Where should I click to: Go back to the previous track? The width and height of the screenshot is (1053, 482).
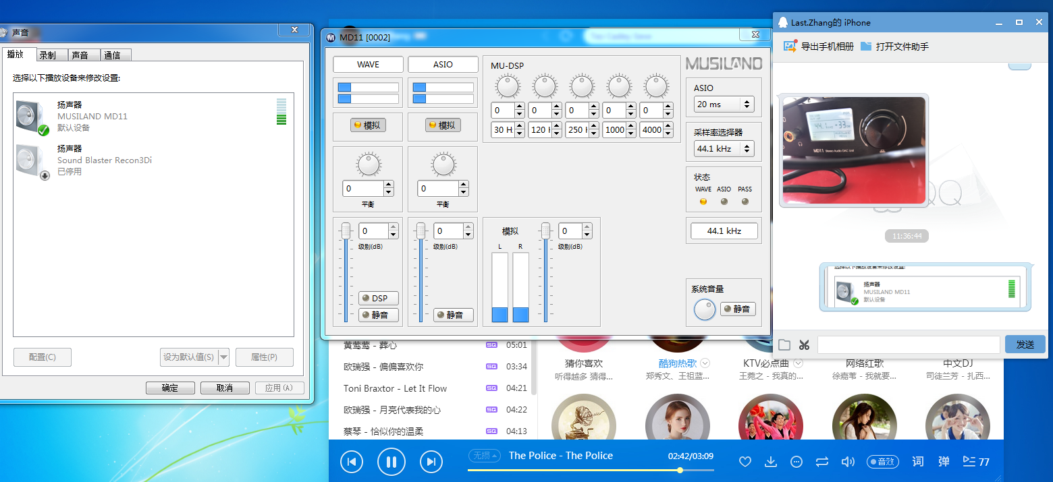pos(351,462)
